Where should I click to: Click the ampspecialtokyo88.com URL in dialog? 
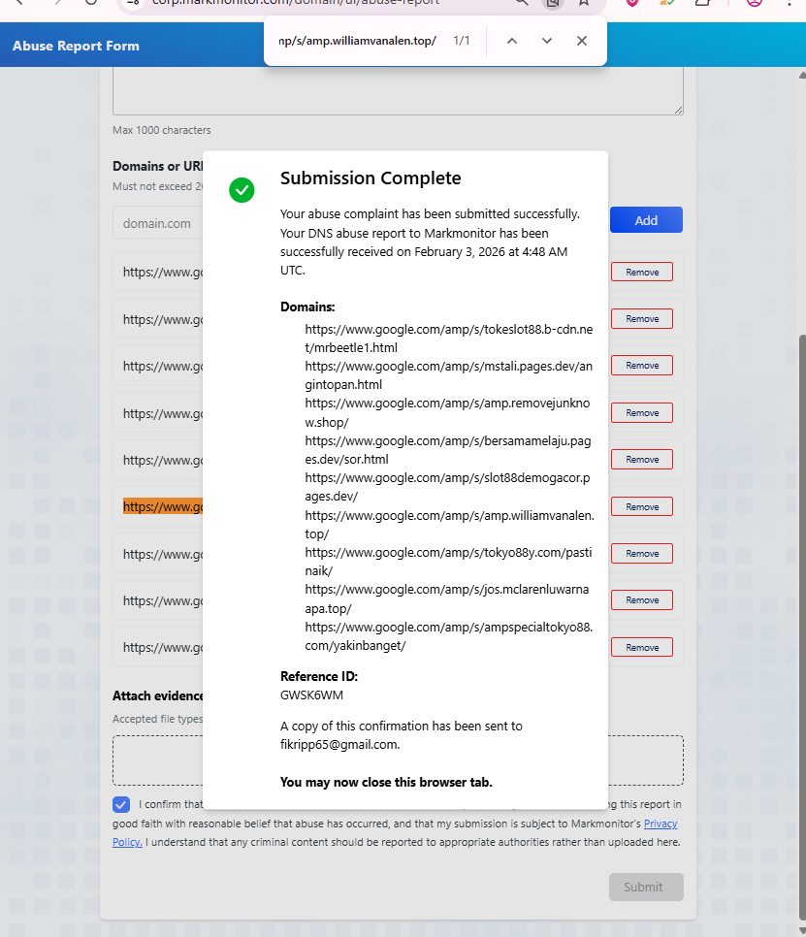[x=449, y=636]
